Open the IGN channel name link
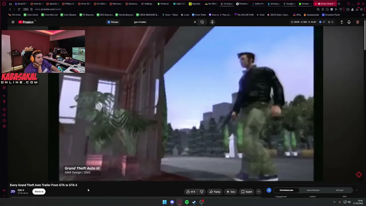Image resolution: width=366 pixels, height=206 pixels. [20, 190]
